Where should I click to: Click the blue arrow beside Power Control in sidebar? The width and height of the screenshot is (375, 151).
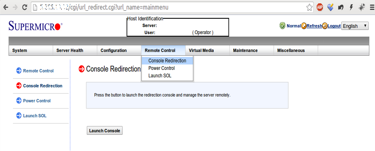tap(19, 101)
